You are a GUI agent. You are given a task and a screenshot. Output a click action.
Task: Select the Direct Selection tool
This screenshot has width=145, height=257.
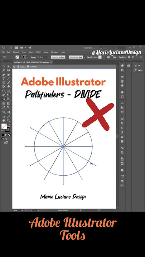[9, 66]
